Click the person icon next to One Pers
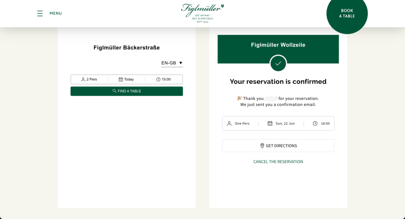Screen dimensions: 405x219 [229, 124]
